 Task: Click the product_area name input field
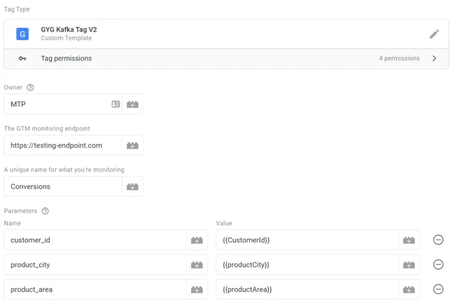(x=95, y=289)
